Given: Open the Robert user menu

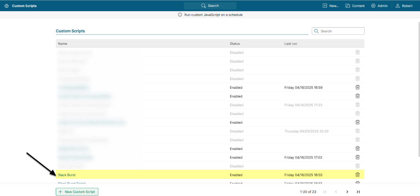Looking at the screenshot, I should [x=404, y=6].
